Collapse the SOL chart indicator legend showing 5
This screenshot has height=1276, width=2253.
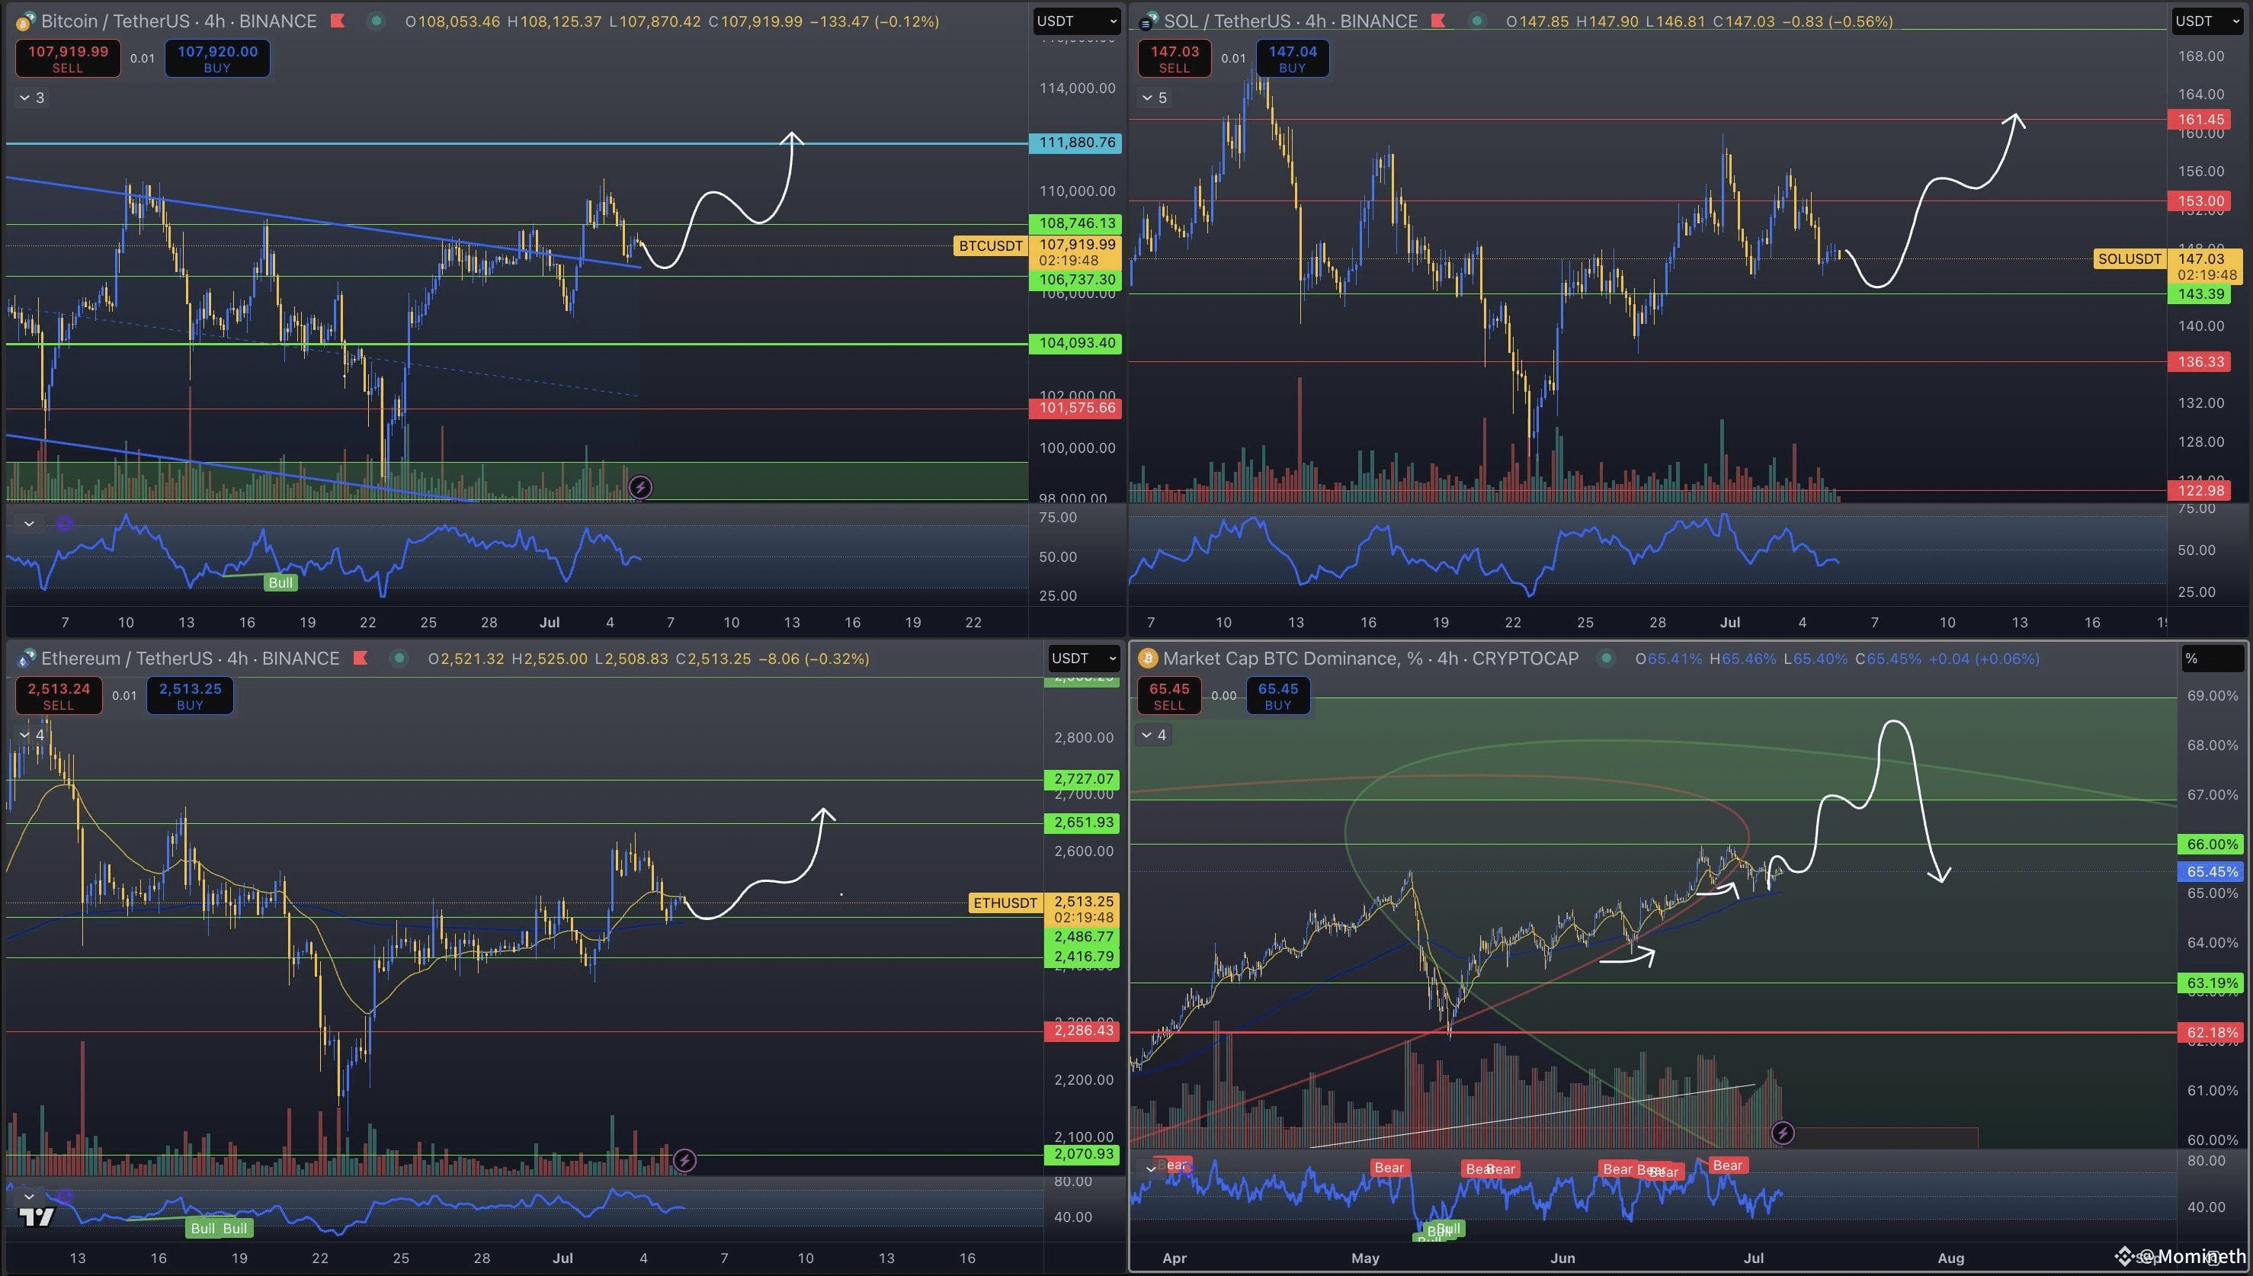click(1154, 98)
